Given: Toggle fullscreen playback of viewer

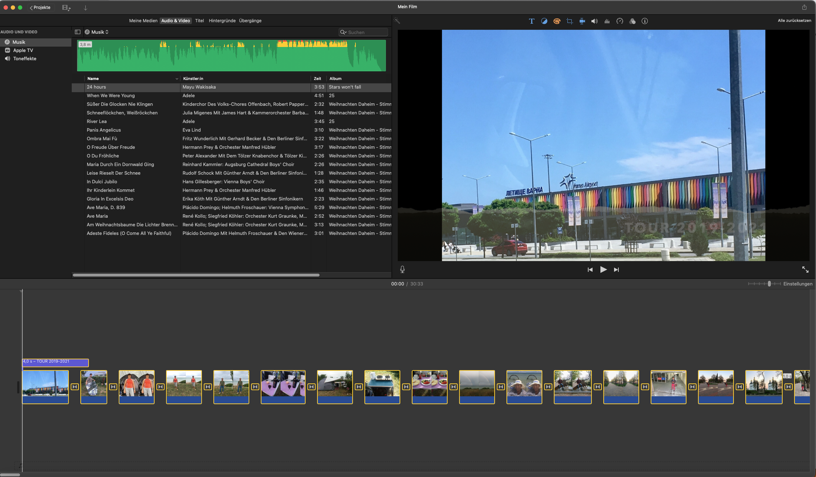Looking at the screenshot, I should point(805,269).
